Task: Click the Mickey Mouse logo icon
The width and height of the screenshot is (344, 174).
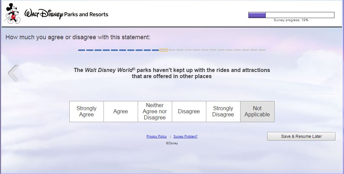Action: [x=12, y=14]
